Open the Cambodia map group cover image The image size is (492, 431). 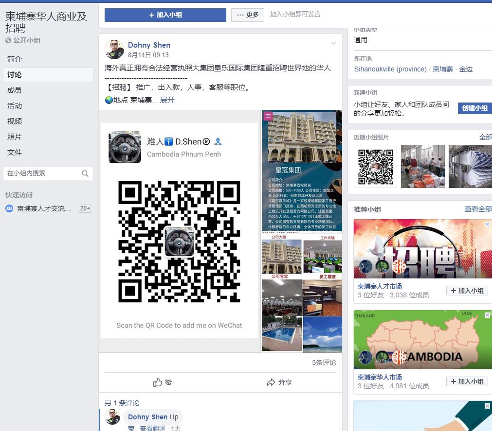click(x=423, y=340)
